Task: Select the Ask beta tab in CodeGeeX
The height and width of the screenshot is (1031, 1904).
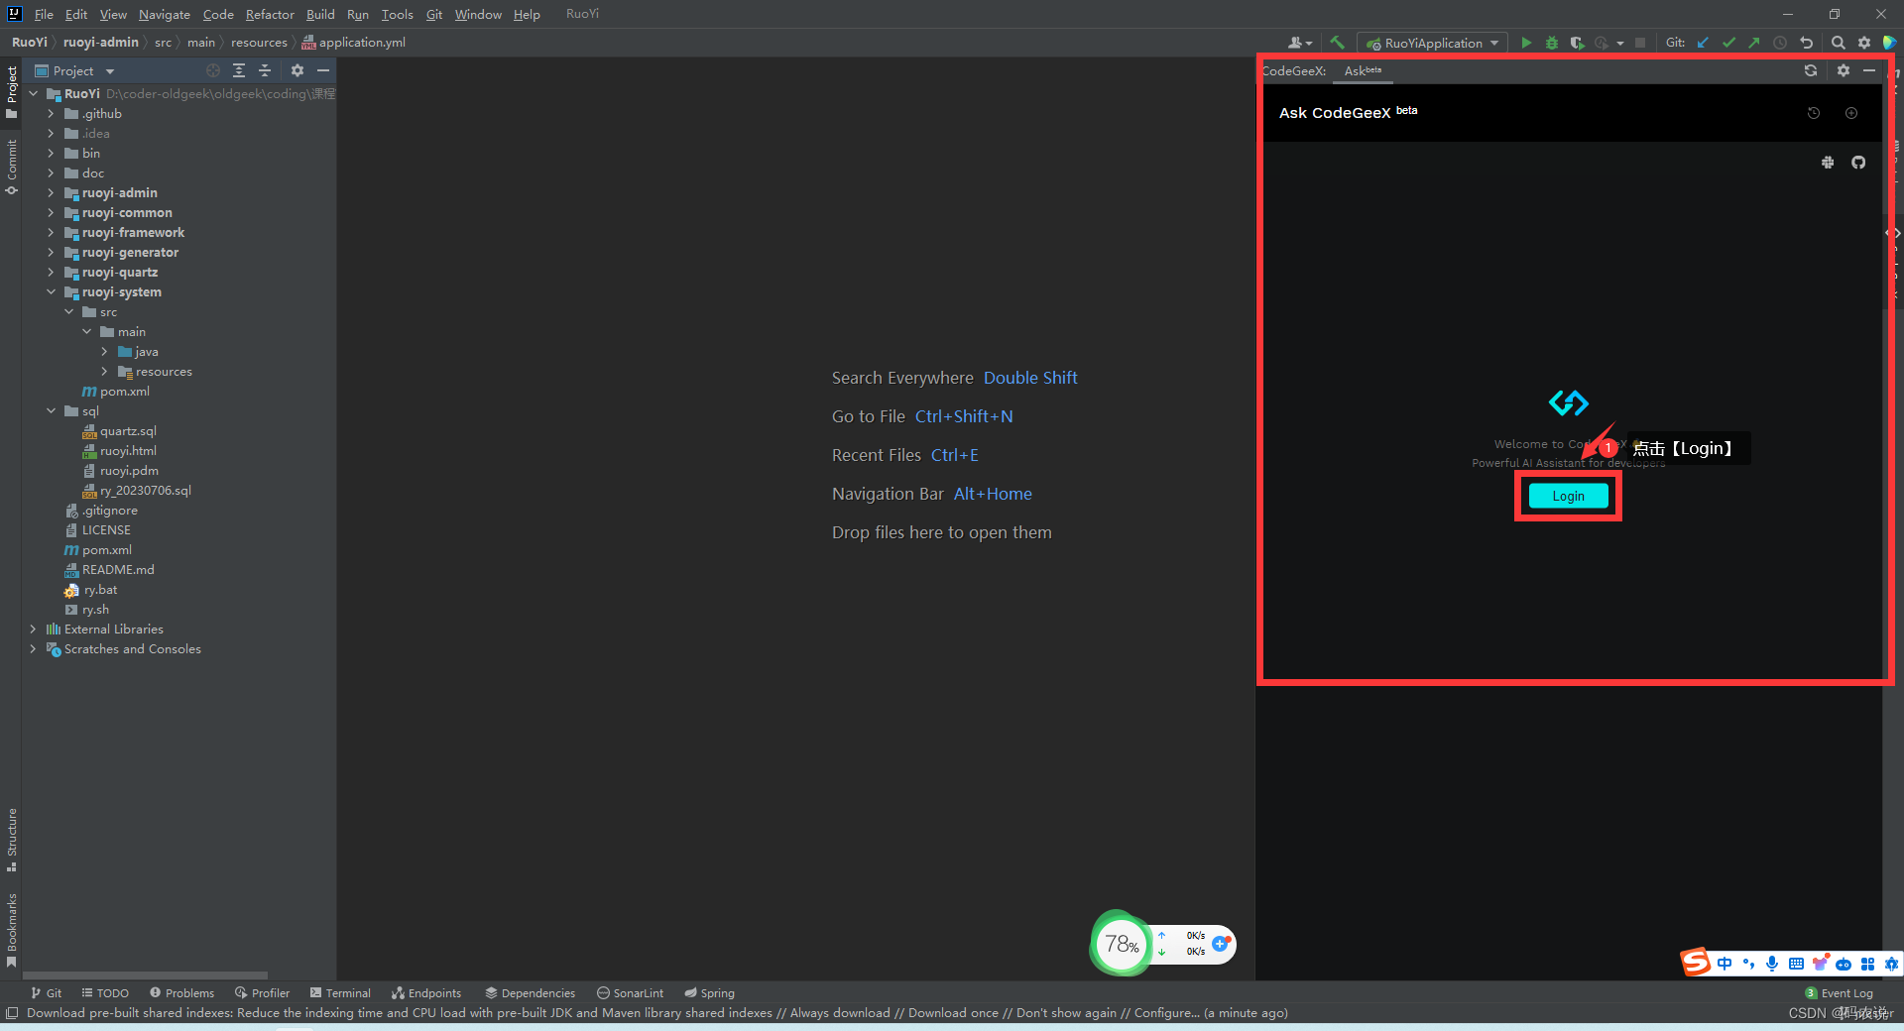Action: [x=1363, y=70]
